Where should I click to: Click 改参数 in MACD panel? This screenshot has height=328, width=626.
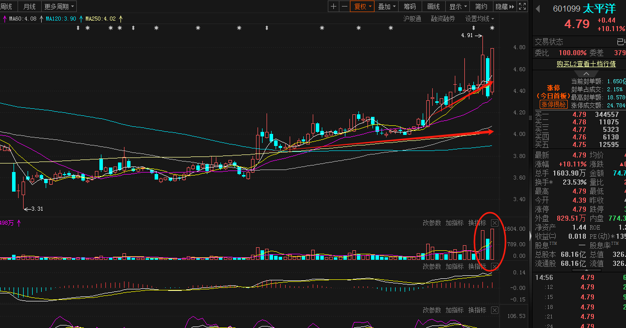click(432, 266)
